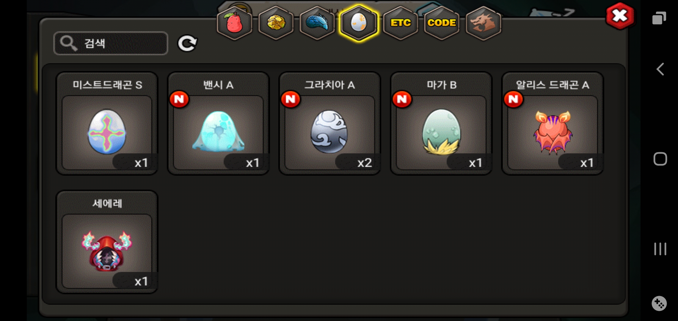
Task: Open the ETC items tab
Action: (401, 23)
